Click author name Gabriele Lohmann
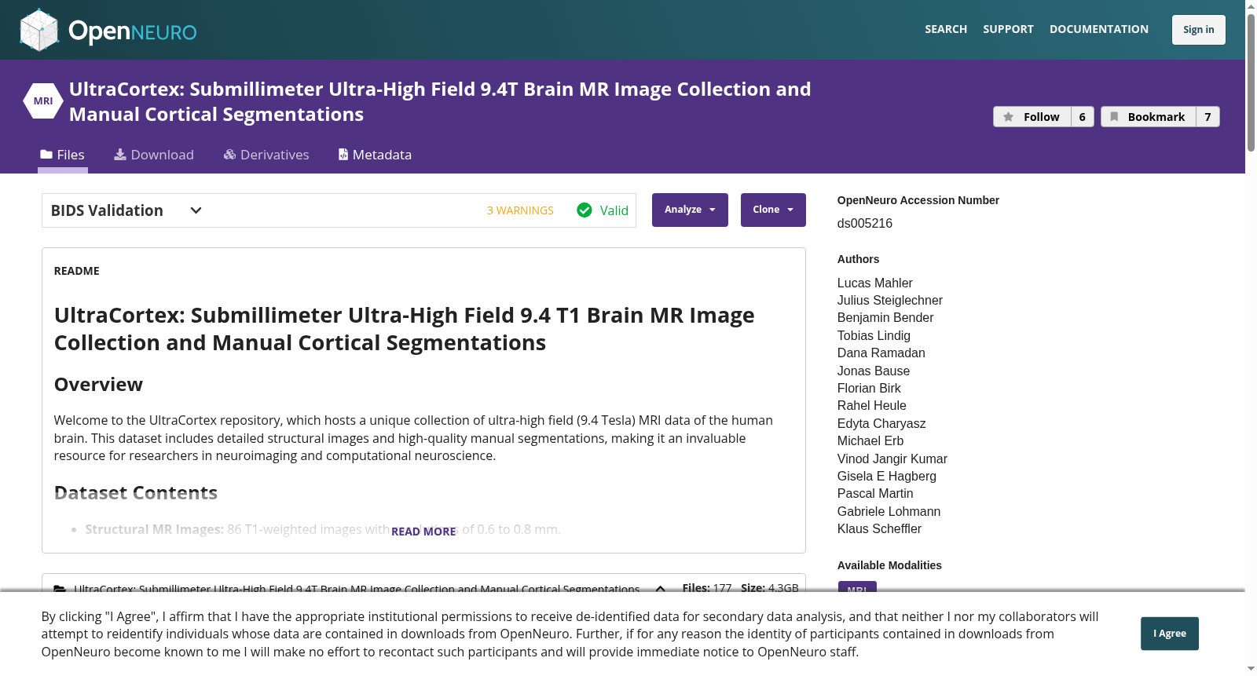This screenshot has width=1257, height=676. (x=889, y=511)
